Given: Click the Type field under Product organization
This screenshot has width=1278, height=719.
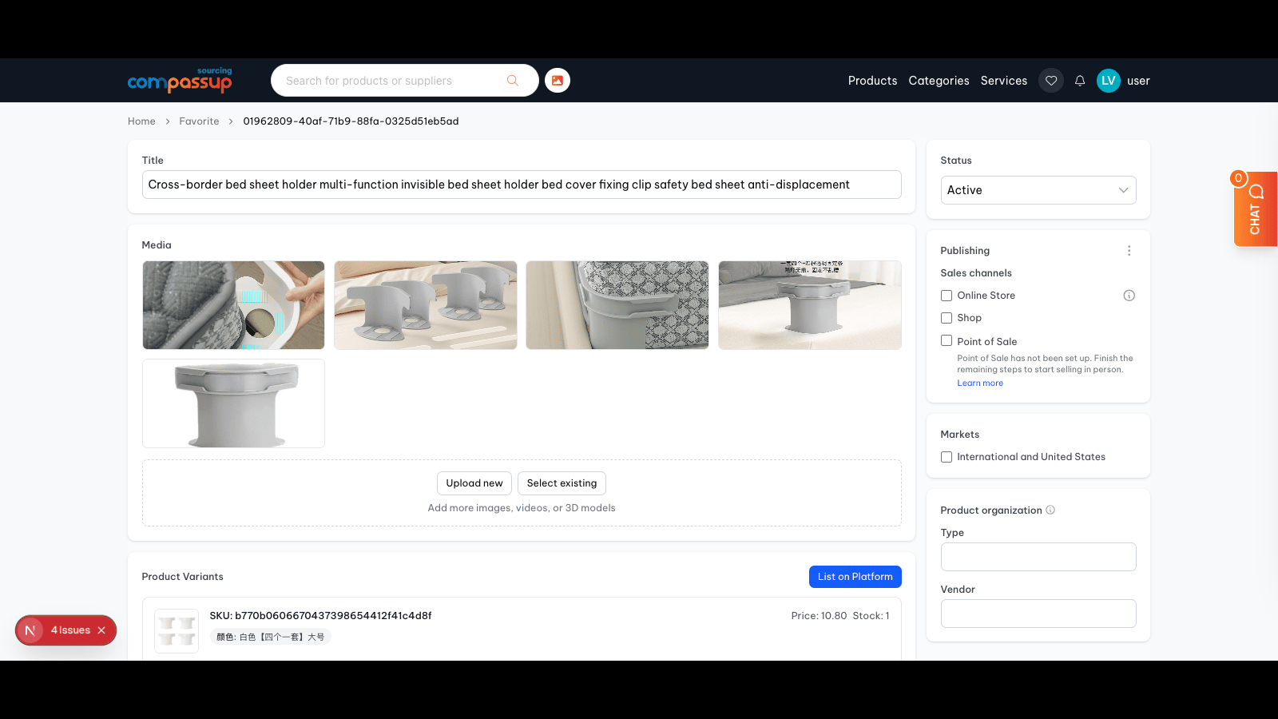Looking at the screenshot, I should [x=1038, y=557].
